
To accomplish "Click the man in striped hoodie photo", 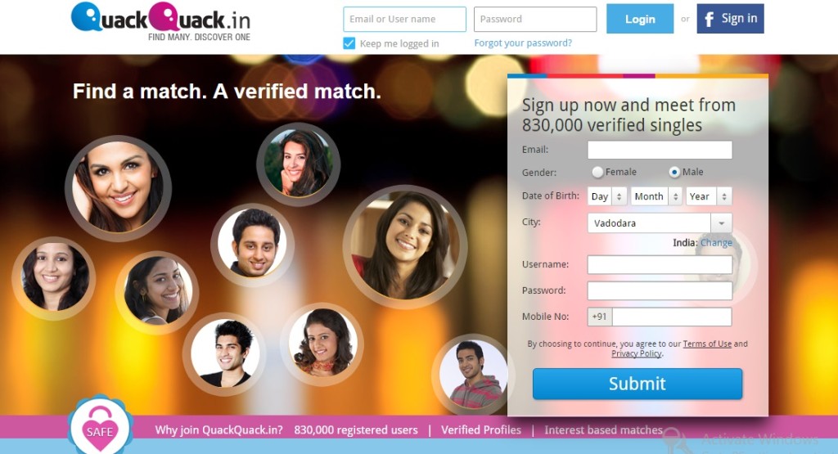I will tap(472, 374).
